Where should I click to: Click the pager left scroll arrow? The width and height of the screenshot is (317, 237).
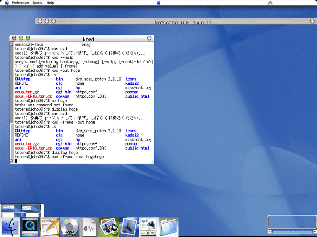pos(270,232)
